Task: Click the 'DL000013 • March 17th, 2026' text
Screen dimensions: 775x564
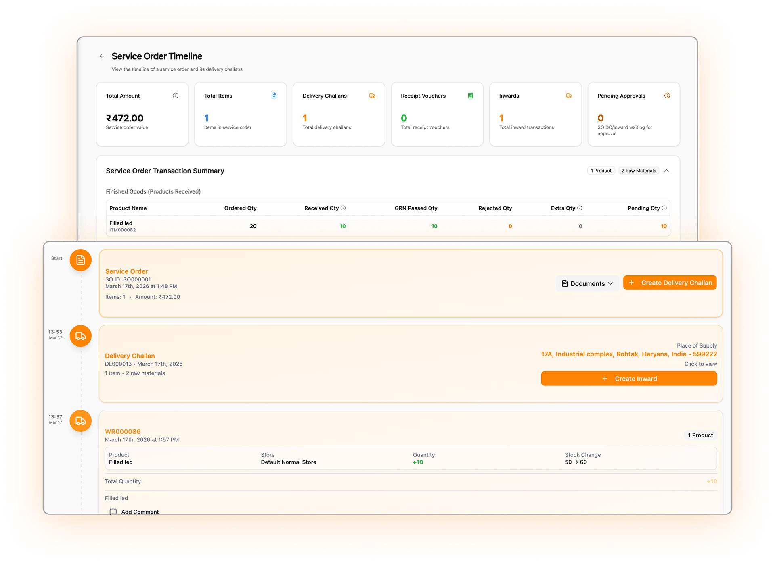Action: click(x=144, y=364)
